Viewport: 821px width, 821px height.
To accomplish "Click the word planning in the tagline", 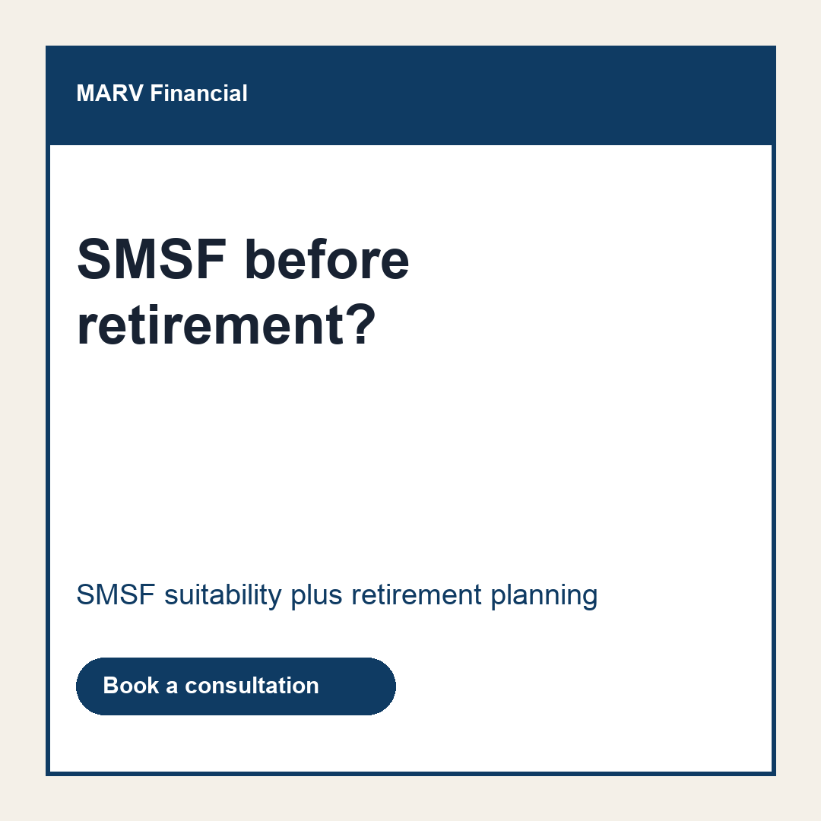I will click(x=544, y=595).
